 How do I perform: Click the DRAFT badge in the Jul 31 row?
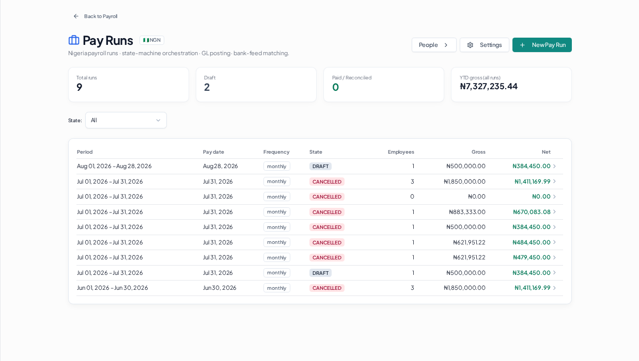point(320,273)
